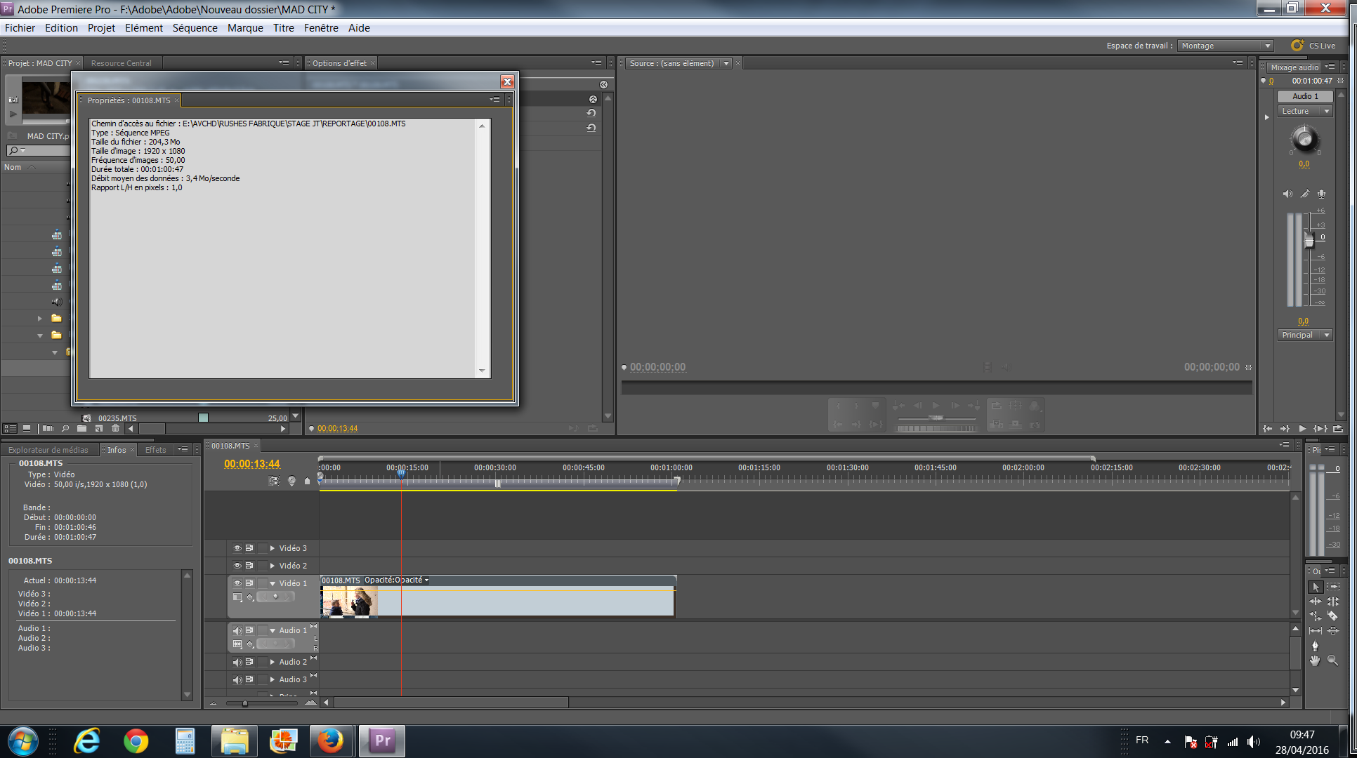Screen dimensions: 1357x758
Task: Open the Opacité:Opacité clip effect dropdown
Action: coord(397,580)
